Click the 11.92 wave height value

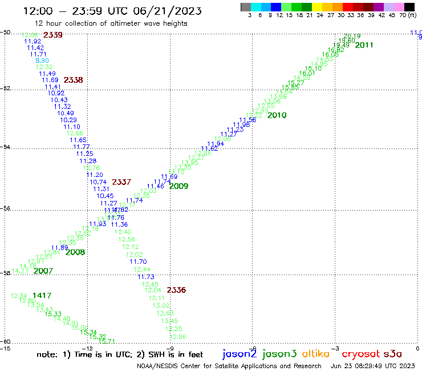(33, 41)
